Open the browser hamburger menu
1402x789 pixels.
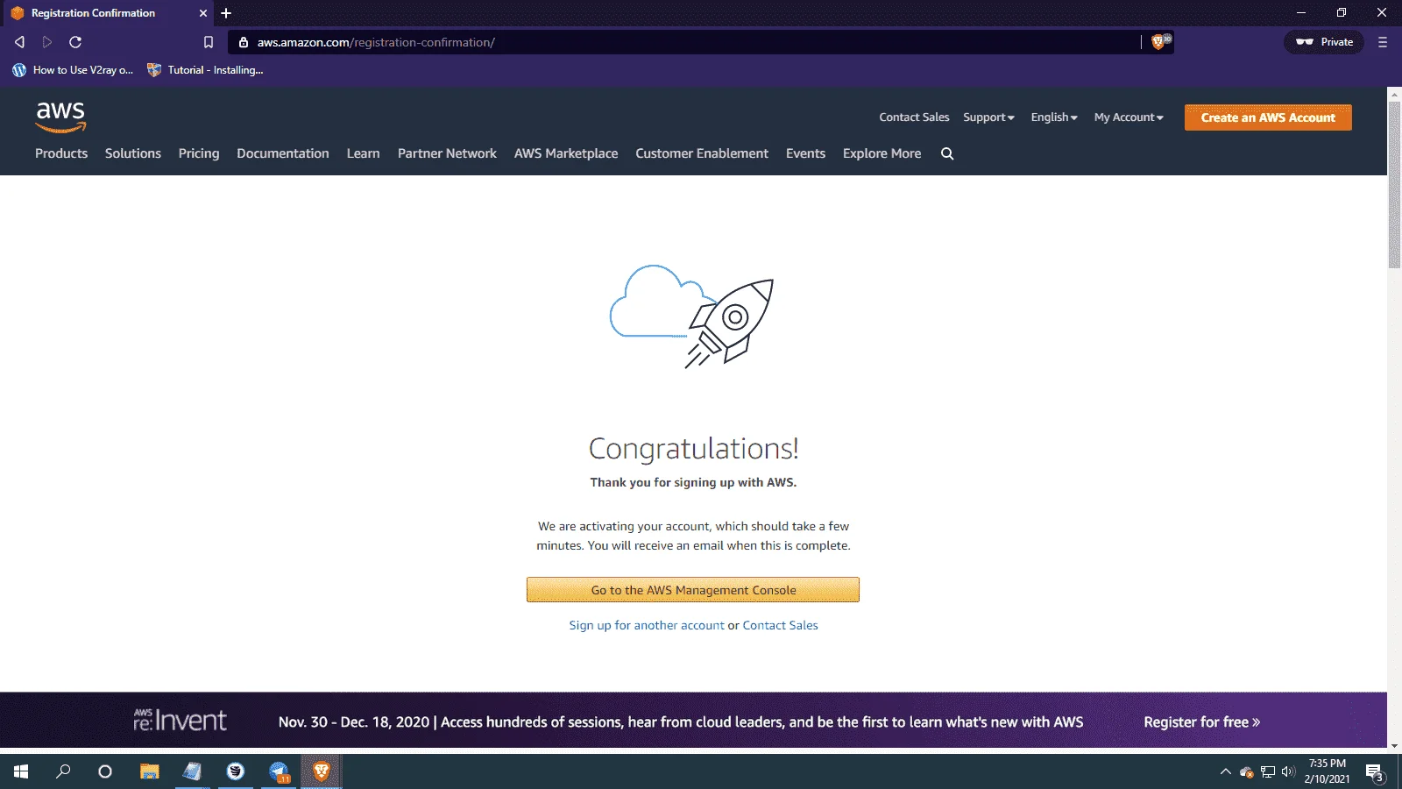1383,42
